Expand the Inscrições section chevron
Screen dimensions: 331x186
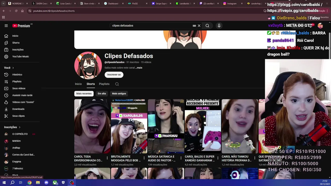(x=20, y=127)
